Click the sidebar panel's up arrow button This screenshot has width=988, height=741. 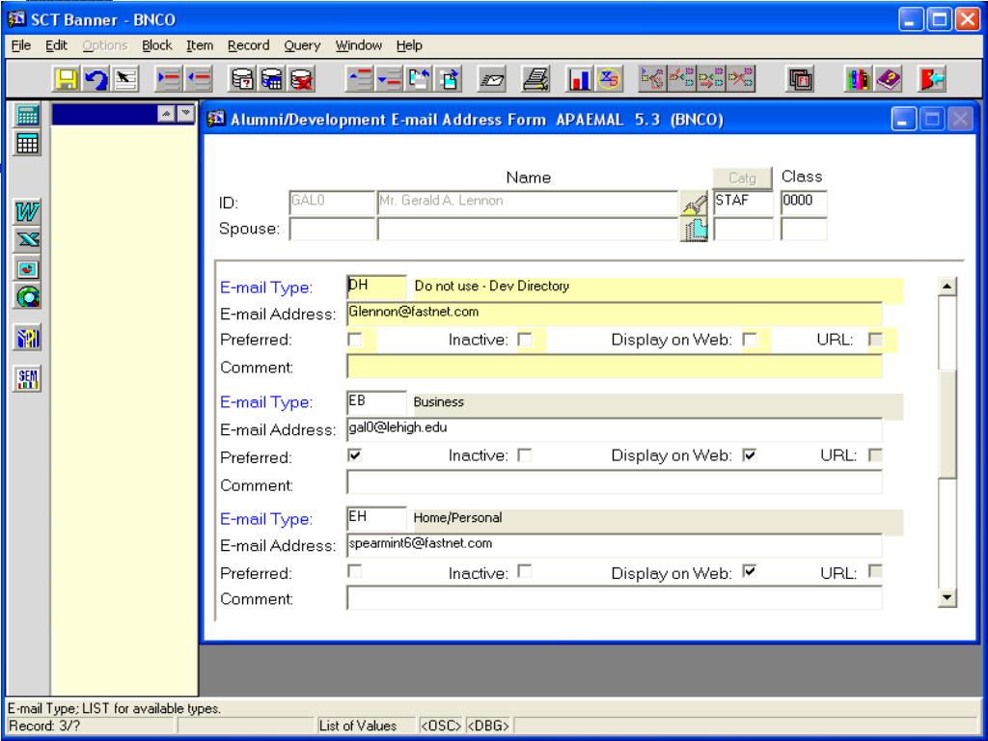point(164,115)
